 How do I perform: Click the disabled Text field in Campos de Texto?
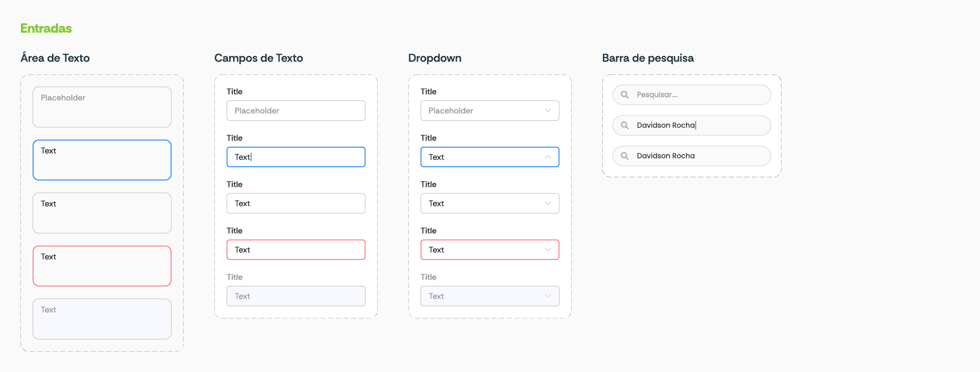pos(296,296)
